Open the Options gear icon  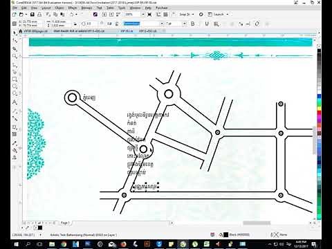pyautogui.click(x=201, y=15)
